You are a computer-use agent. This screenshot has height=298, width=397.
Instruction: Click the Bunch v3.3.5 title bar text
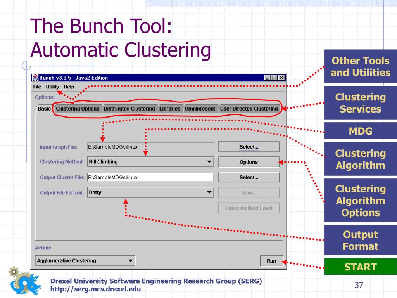[73, 78]
